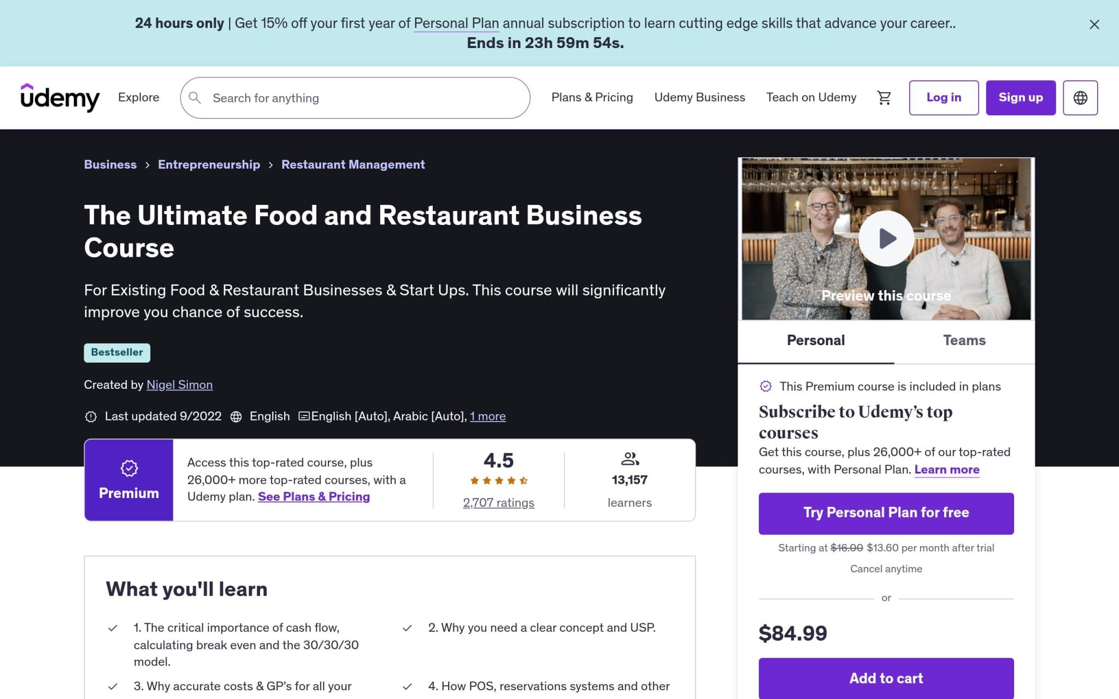Click the 13,157 learners count
The width and height of the screenshot is (1119, 699).
[629, 480]
